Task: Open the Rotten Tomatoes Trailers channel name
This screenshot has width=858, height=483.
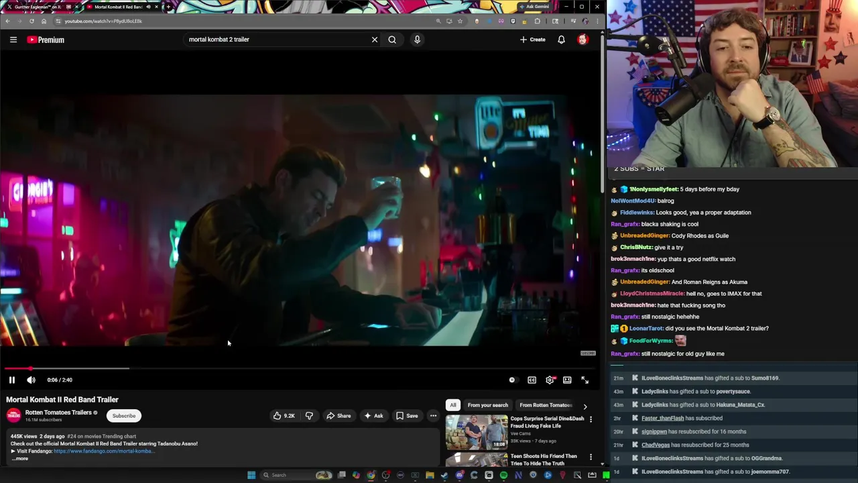Action: tap(58, 413)
